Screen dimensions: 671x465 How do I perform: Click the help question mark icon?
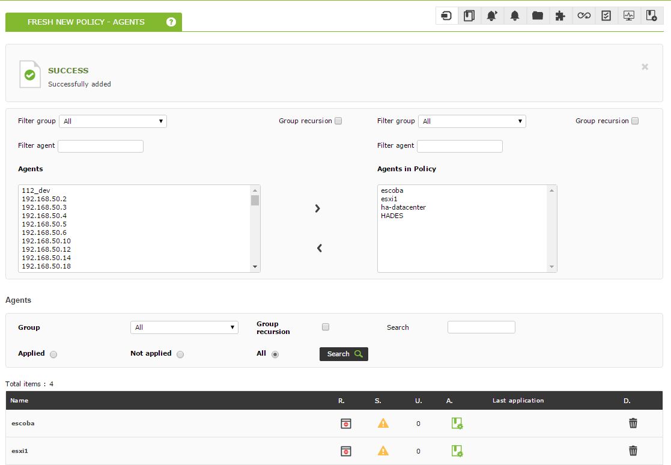click(x=171, y=22)
